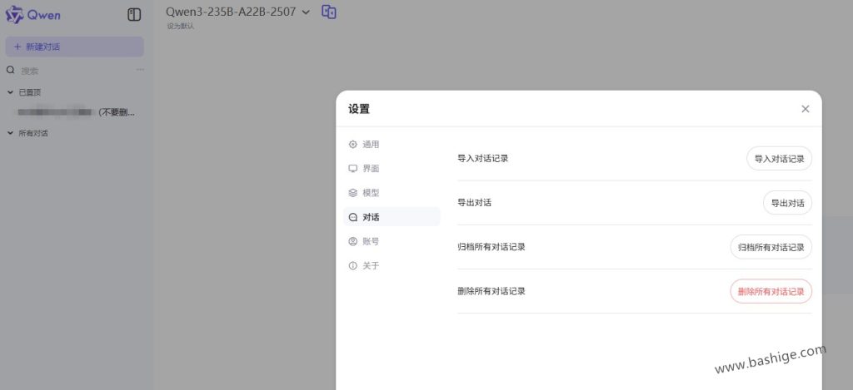Click the layers icon next to 模型
The image size is (853, 390).
click(352, 193)
